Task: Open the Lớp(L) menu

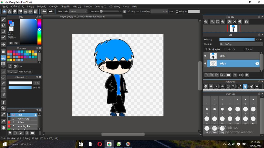Action: point(30,6)
